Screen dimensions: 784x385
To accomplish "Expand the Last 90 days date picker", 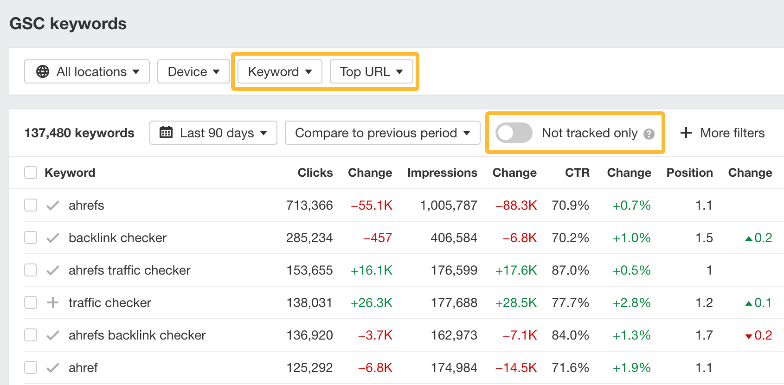I will (x=213, y=133).
